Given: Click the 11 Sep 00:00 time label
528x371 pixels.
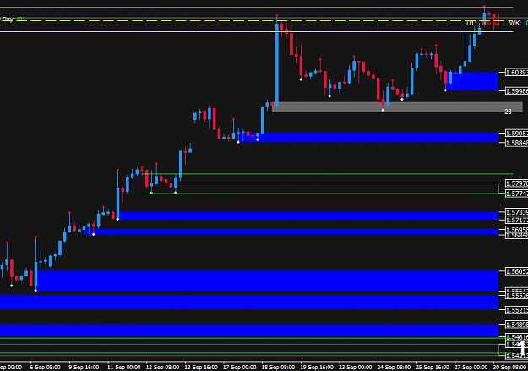Looking at the screenshot, I should point(123,367).
